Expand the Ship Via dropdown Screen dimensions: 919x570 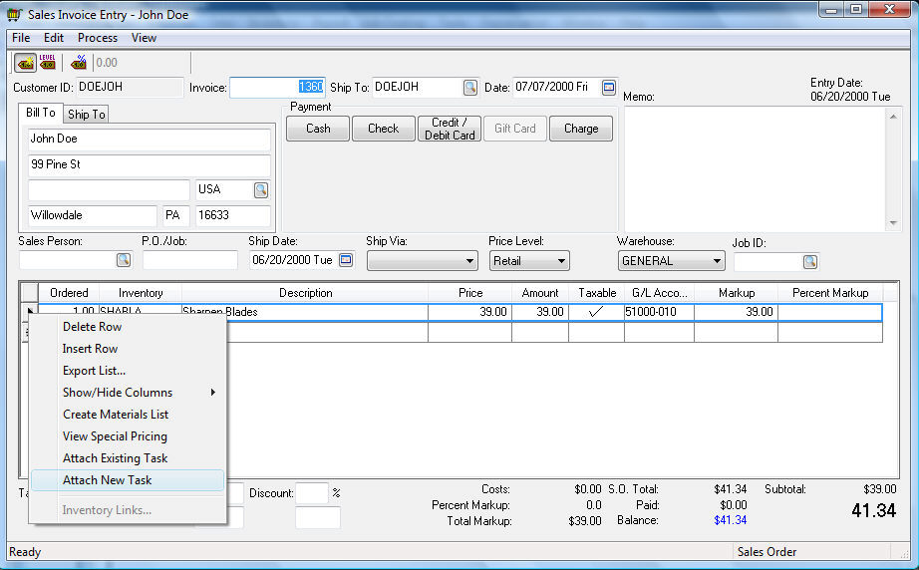click(x=470, y=261)
